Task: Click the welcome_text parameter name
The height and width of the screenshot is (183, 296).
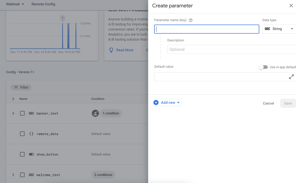Action: point(48,175)
